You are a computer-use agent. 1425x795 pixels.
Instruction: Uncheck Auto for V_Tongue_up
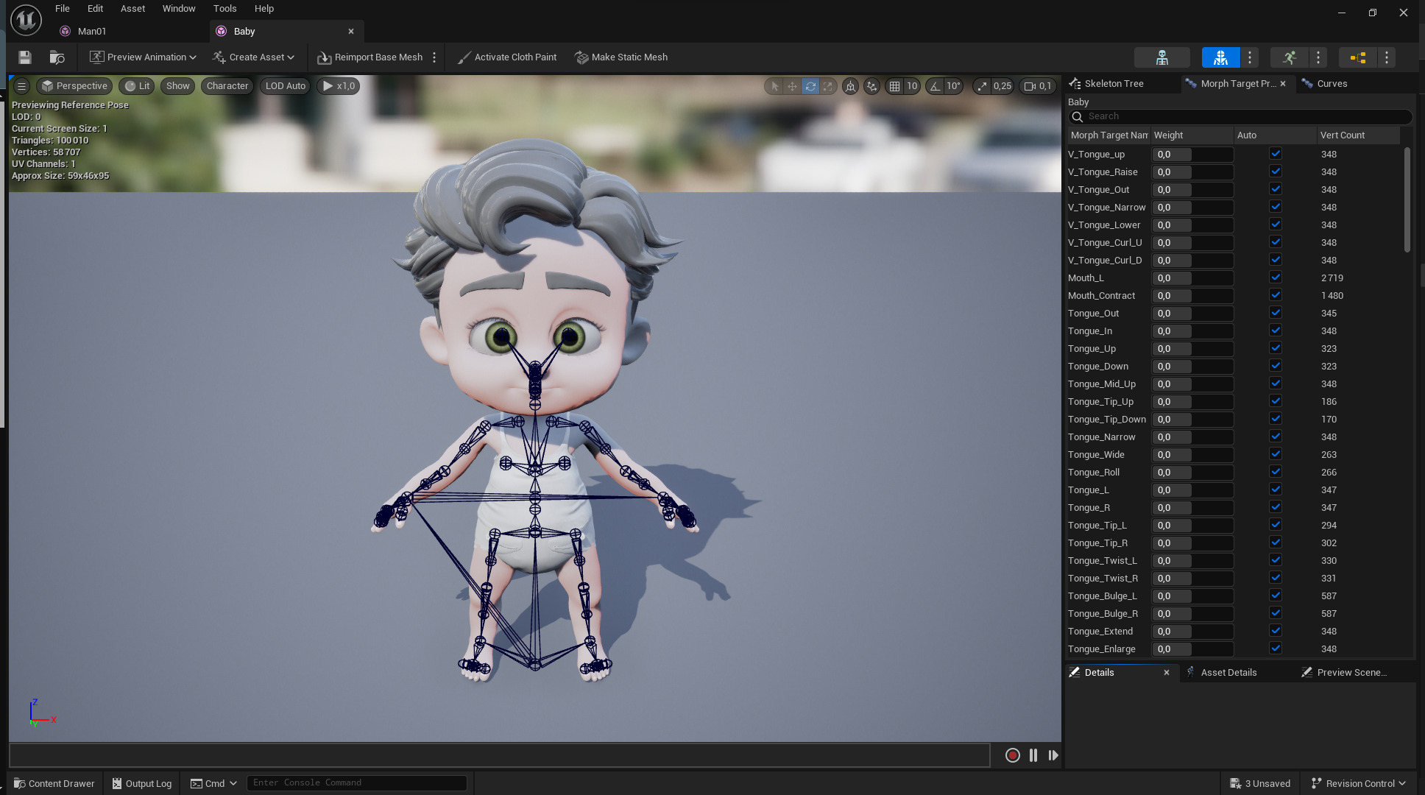coord(1276,154)
